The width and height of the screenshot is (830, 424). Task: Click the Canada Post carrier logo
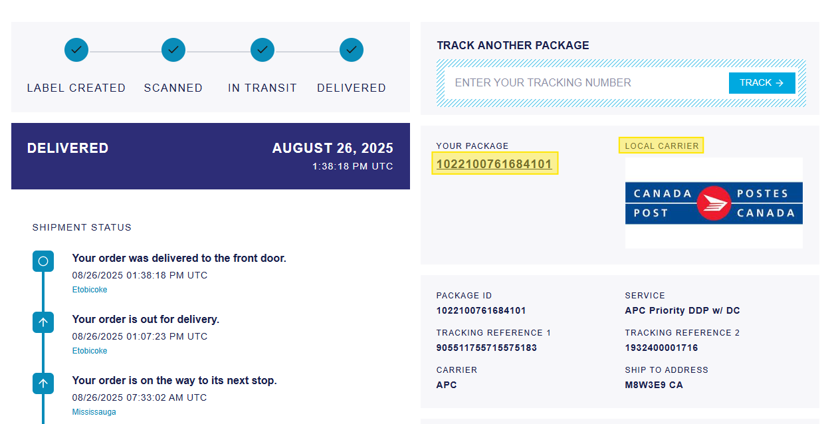[714, 203]
